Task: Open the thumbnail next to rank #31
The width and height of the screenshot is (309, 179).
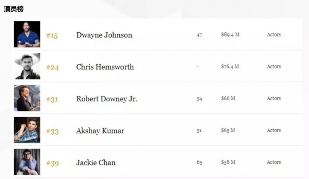Action: click(x=27, y=98)
